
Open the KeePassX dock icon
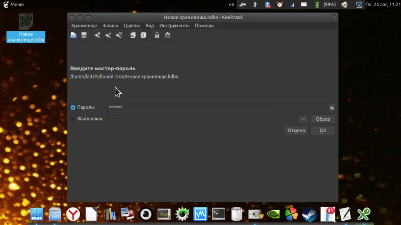[x=364, y=214]
